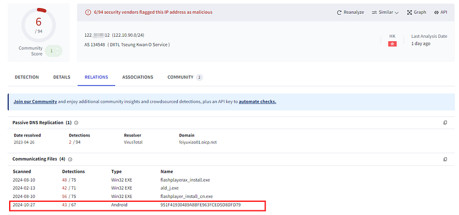Click the 48 / 75 detections value

[69, 180]
